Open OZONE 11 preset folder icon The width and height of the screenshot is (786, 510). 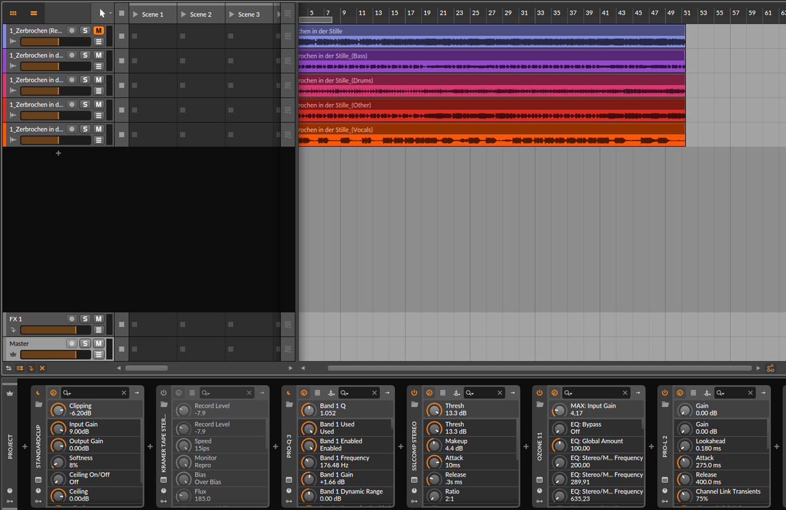pos(539,405)
